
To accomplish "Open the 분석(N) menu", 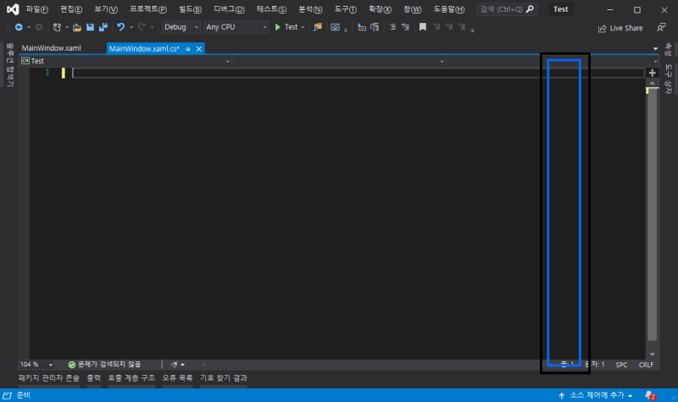I will (x=310, y=9).
